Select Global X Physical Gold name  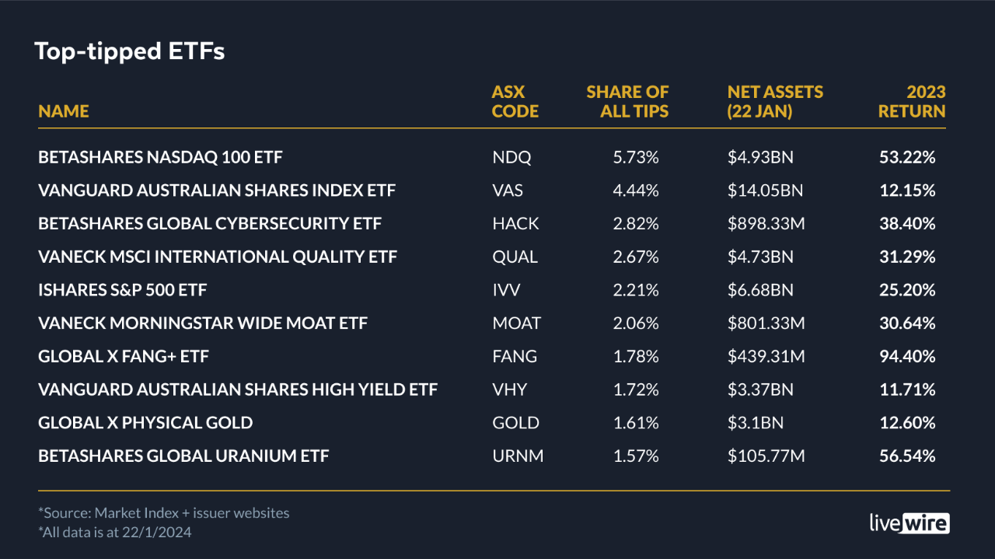tap(145, 423)
